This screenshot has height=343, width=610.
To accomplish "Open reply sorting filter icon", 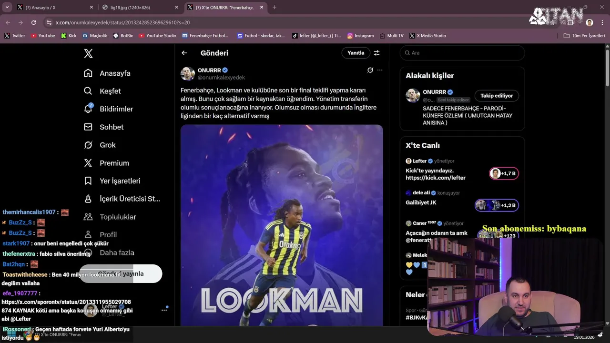I will [376, 53].
